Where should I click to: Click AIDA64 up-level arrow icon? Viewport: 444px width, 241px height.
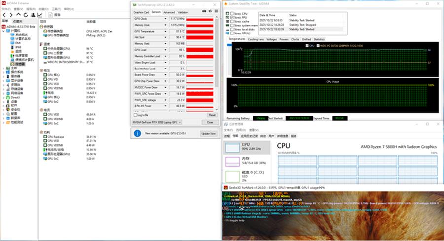(x=18, y=15)
